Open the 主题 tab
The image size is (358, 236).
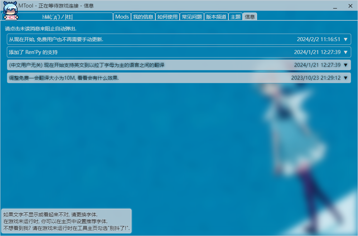point(236,17)
